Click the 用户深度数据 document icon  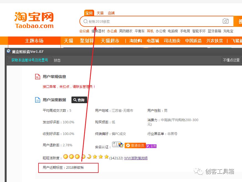click(x=38, y=100)
